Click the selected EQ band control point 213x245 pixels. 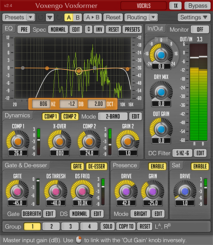pos(79,71)
